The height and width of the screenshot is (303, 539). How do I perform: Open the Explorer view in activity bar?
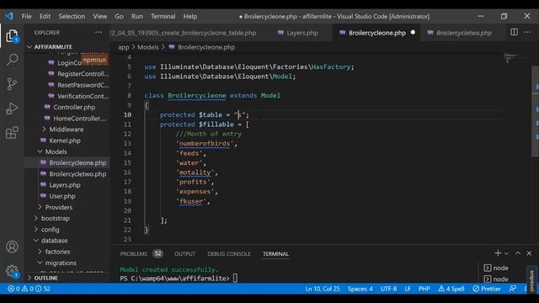click(x=12, y=35)
